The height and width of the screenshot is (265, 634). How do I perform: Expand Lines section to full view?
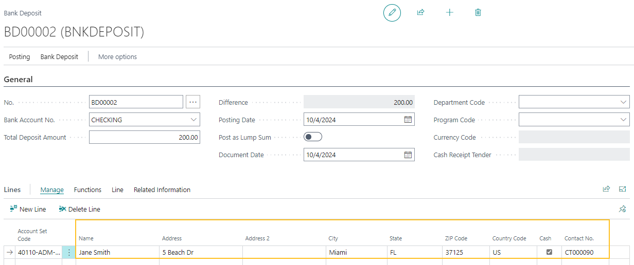point(623,189)
